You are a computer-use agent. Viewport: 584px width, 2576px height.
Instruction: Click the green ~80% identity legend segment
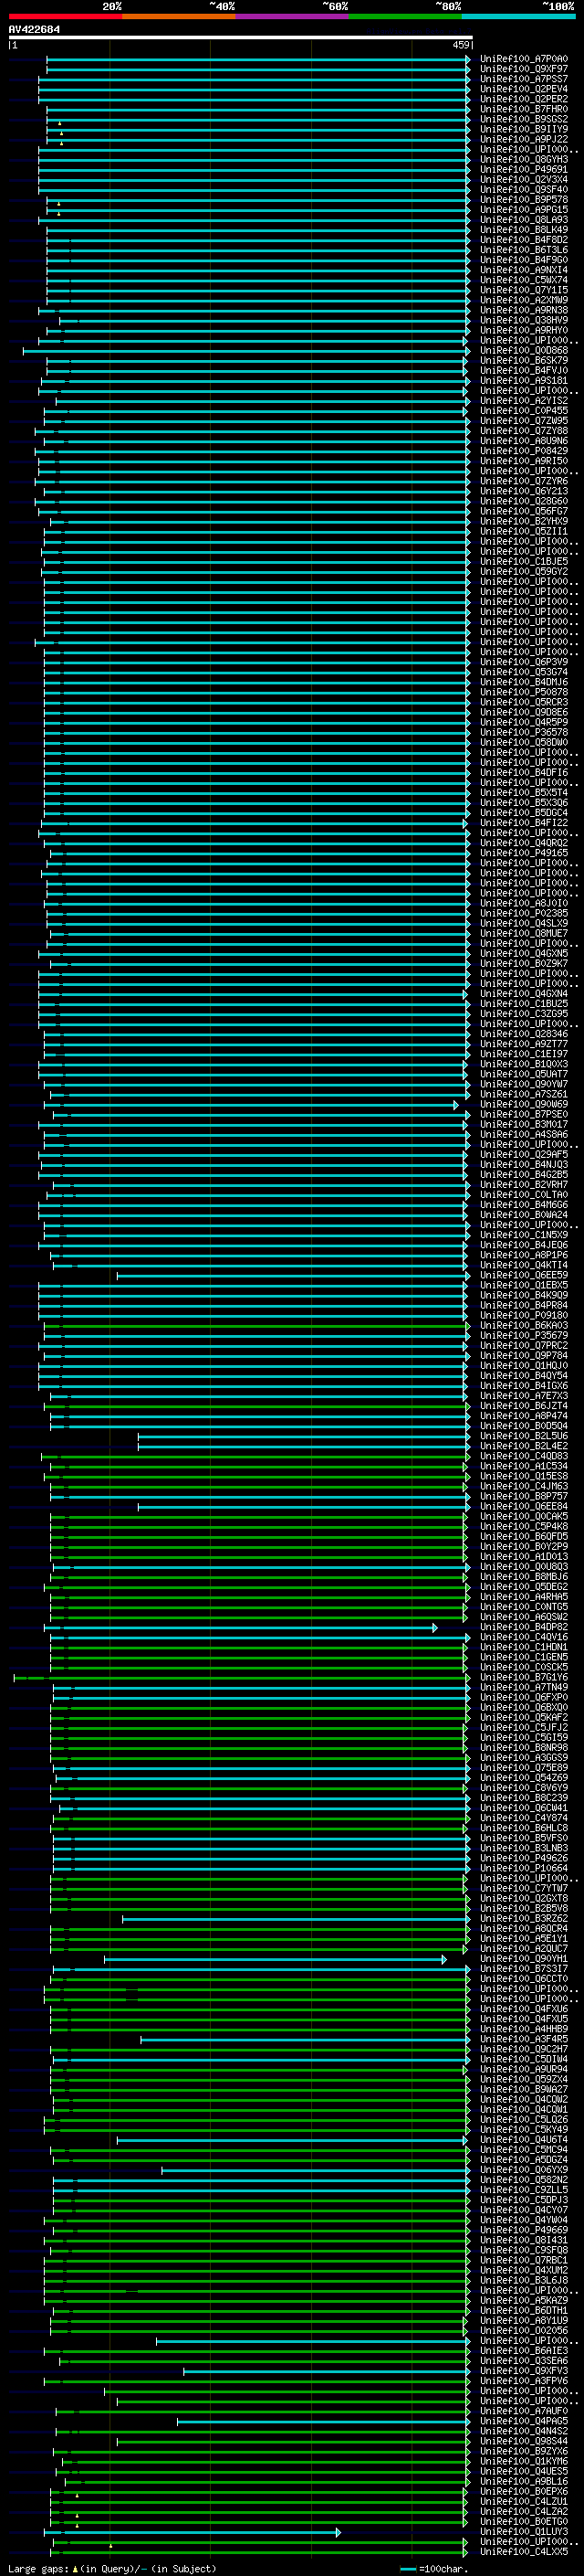click(405, 17)
